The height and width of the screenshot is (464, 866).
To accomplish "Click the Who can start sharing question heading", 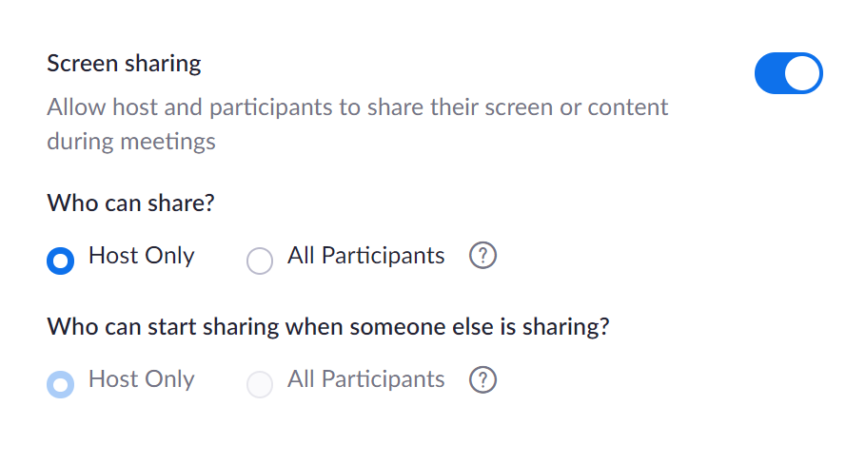I will coord(328,327).
